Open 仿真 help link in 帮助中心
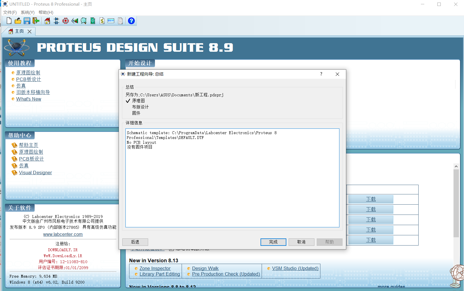The height and width of the screenshot is (291, 464). [24, 166]
